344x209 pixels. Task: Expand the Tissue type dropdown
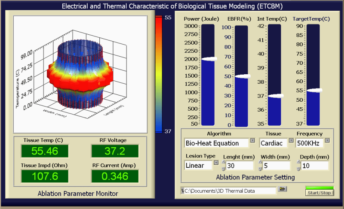coord(291,140)
